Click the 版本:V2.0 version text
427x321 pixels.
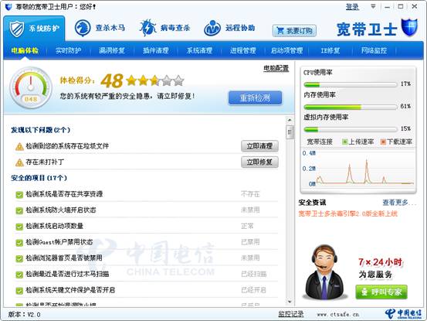(24, 315)
